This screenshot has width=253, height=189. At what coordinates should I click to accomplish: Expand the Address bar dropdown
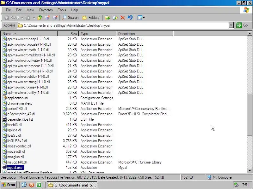[x=231, y=25]
